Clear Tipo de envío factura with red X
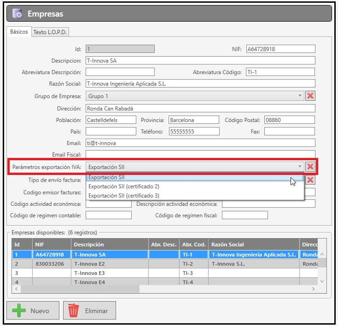This screenshot has height=326, width=338. [x=310, y=180]
